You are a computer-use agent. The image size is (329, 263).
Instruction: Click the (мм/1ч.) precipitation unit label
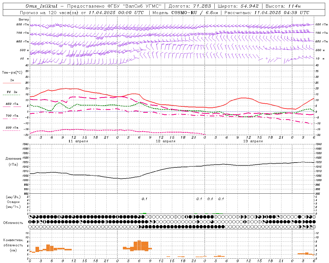pyautogui.click(x=13, y=207)
